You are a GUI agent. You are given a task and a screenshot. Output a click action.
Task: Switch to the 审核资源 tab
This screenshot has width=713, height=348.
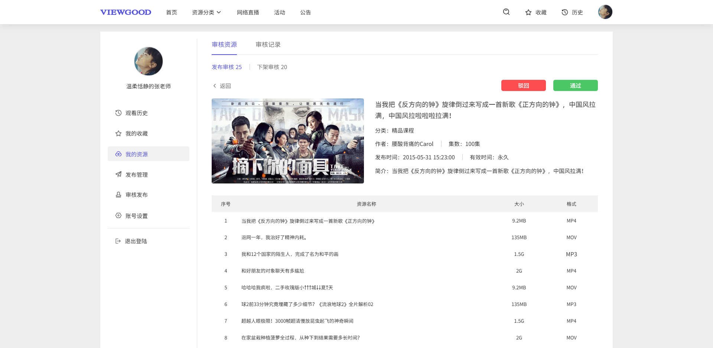point(224,45)
